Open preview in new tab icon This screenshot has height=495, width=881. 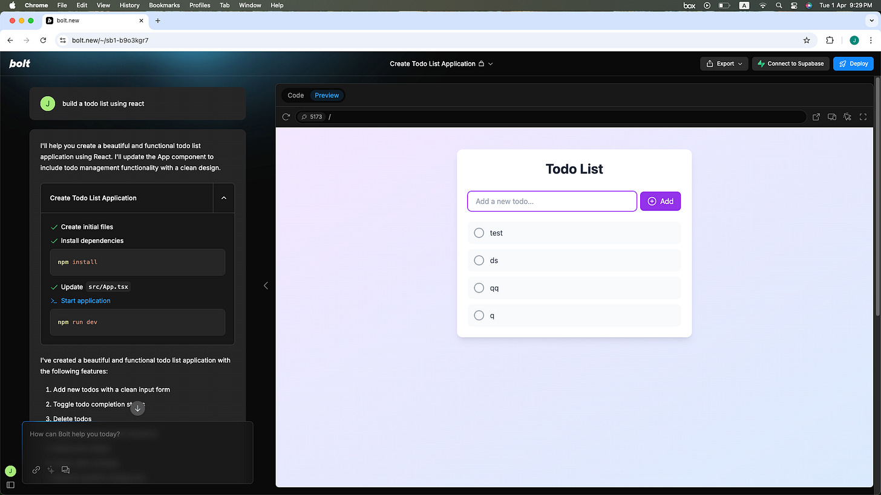pyautogui.click(x=816, y=117)
